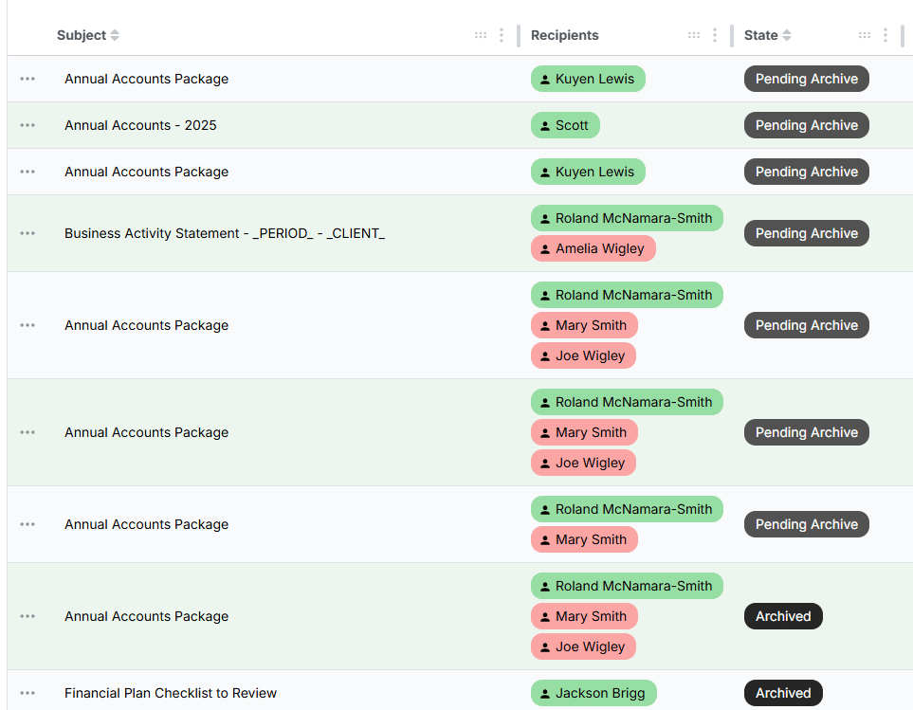Grab the State column drag handle

tap(865, 35)
